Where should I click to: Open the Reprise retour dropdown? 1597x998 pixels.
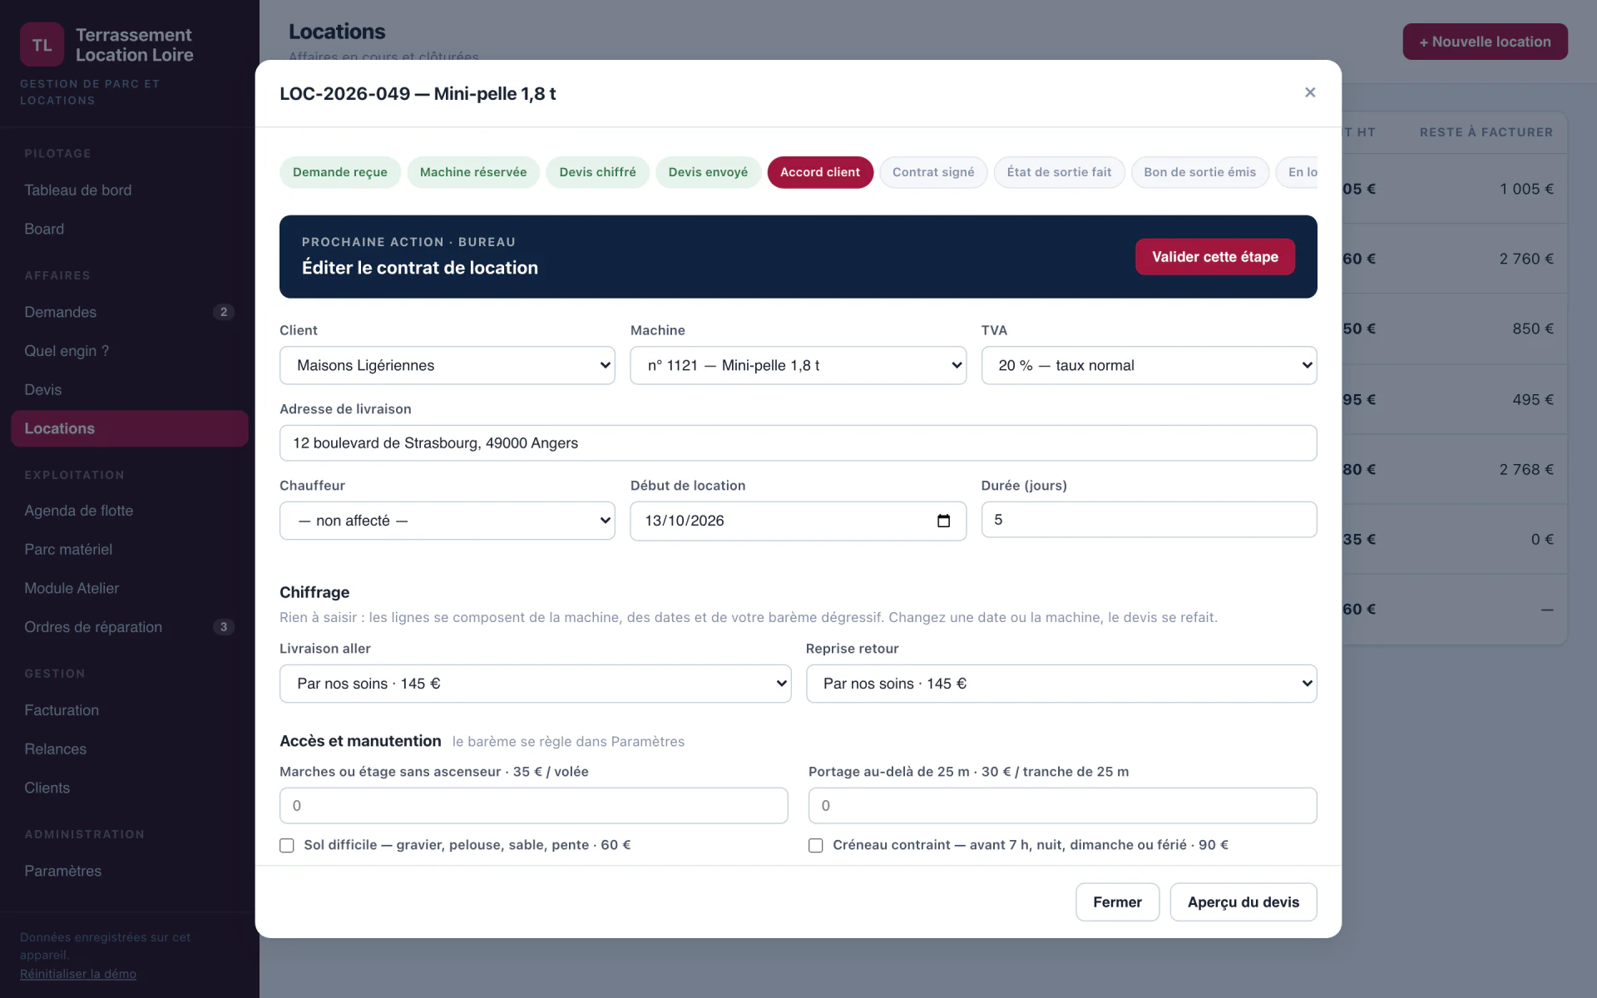pos(1061,684)
